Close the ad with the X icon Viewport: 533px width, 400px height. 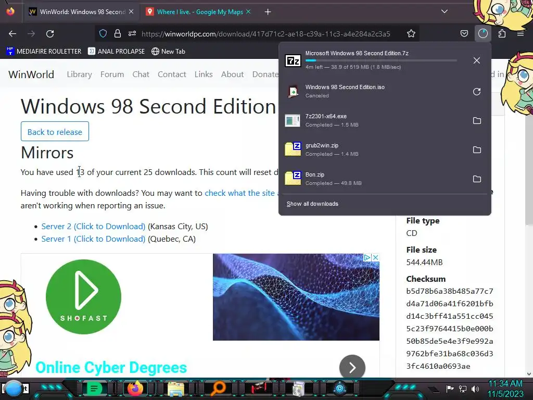pyautogui.click(x=375, y=257)
